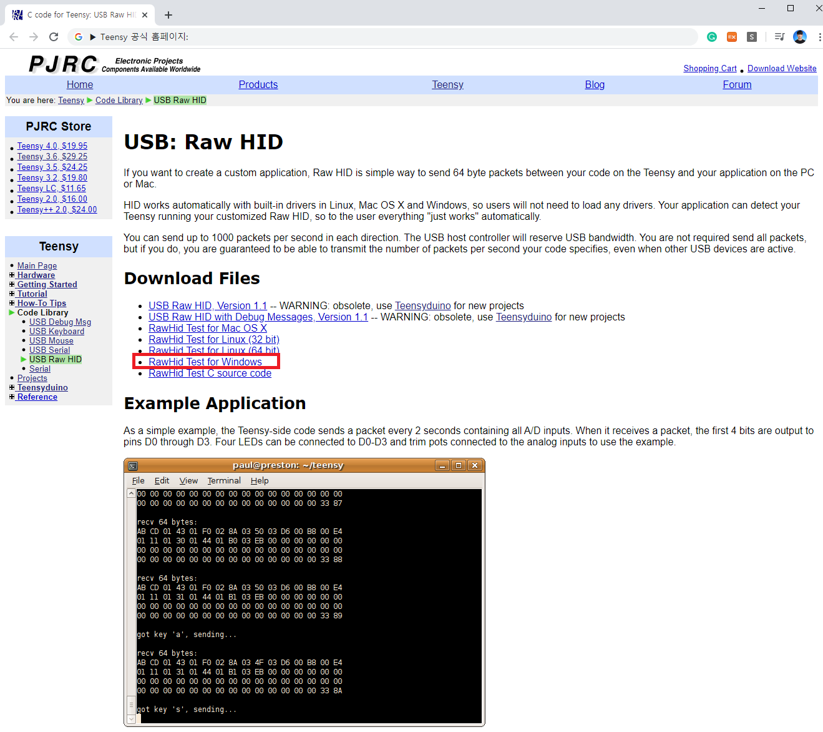This screenshot has width=823, height=732.
Task: Open the Home navigation tab
Action: pyautogui.click(x=80, y=84)
